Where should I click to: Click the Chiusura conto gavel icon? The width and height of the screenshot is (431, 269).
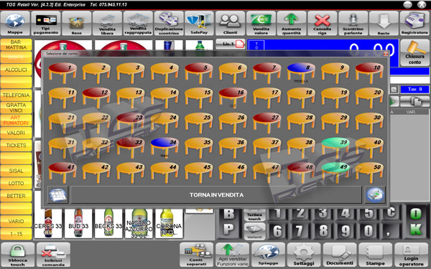click(x=414, y=52)
